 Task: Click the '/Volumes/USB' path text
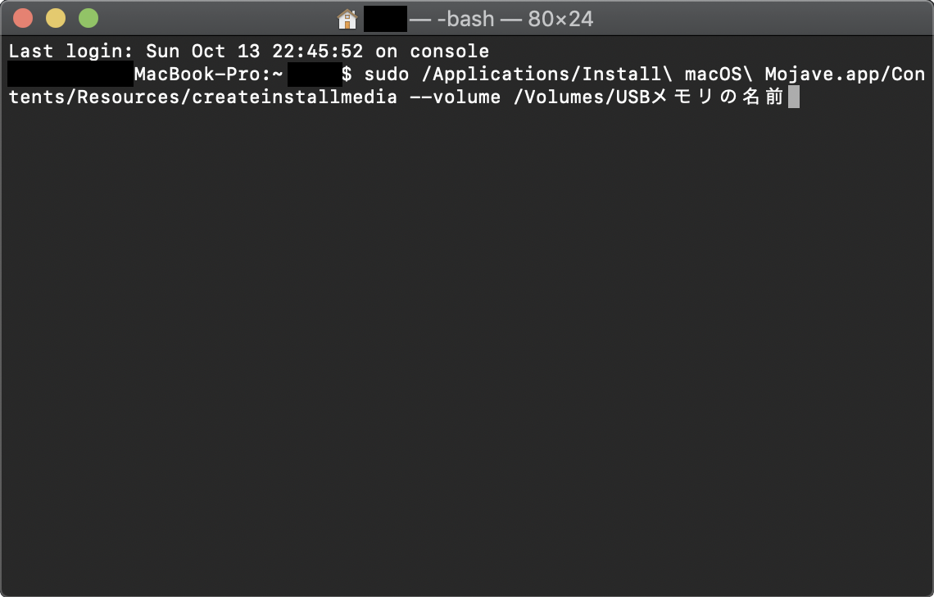pos(582,97)
